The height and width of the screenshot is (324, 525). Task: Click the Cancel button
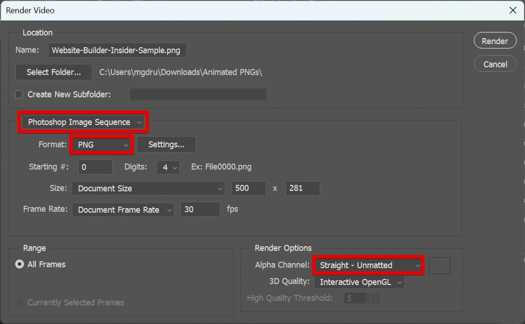(494, 64)
